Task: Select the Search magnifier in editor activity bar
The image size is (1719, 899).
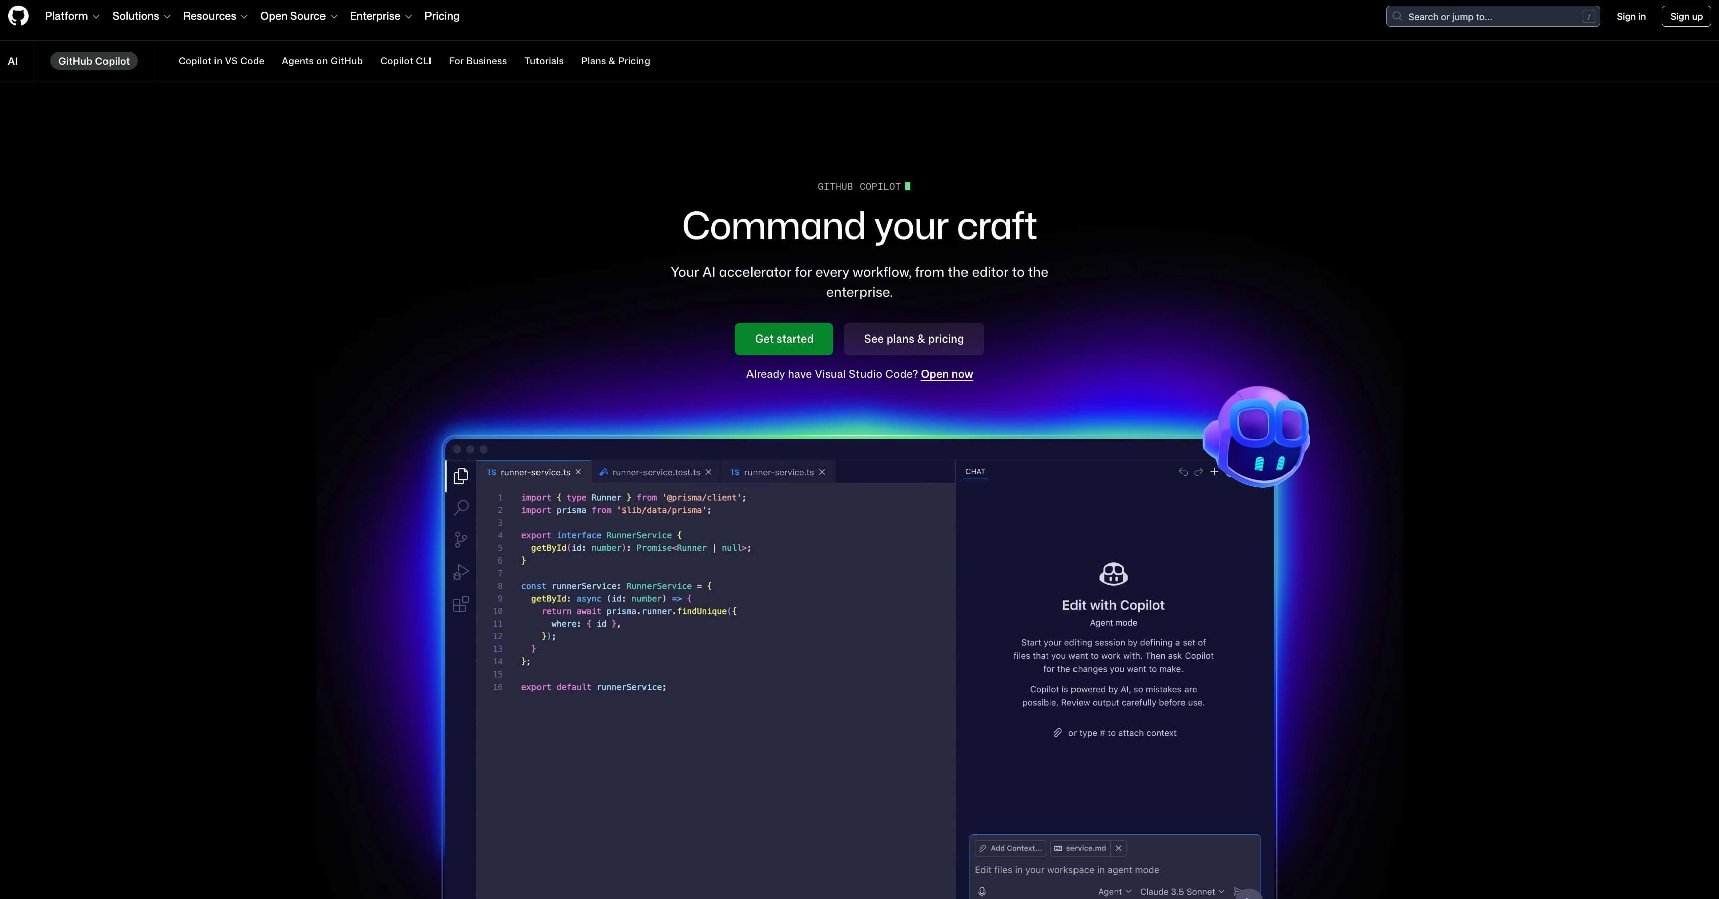Action: click(461, 508)
